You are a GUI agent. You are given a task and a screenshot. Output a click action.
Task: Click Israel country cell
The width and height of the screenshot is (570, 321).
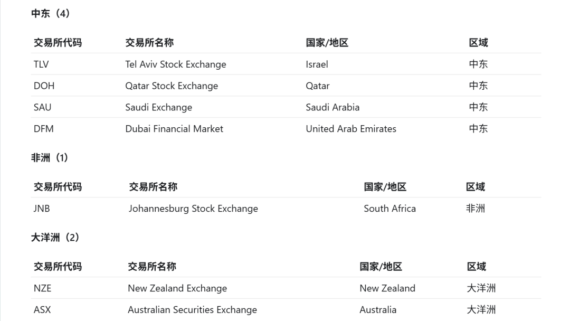[x=317, y=64]
